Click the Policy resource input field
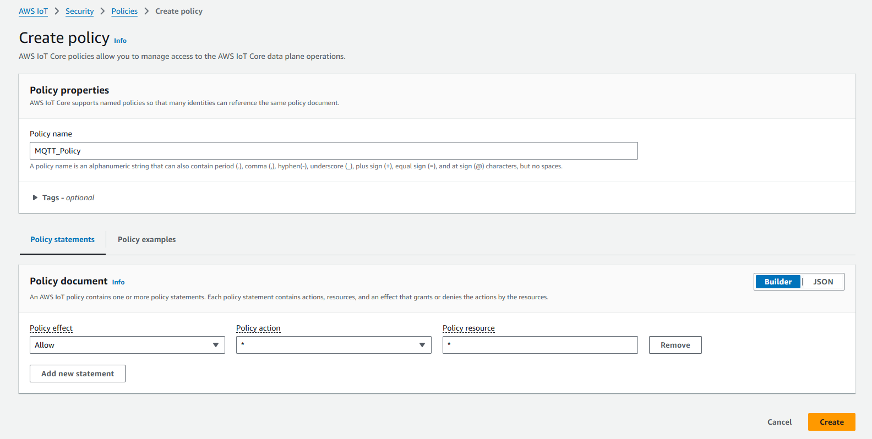 [x=539, y=345]
